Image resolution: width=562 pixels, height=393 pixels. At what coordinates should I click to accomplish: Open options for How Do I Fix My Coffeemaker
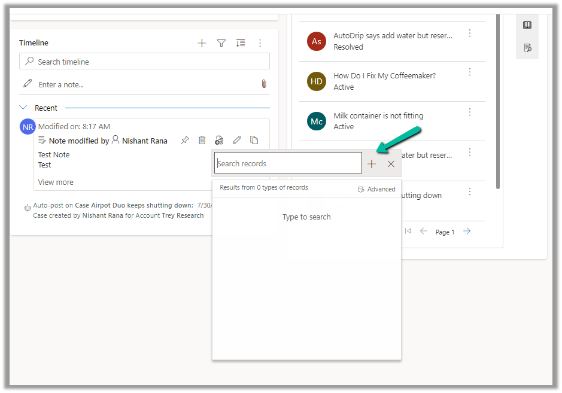470,72
